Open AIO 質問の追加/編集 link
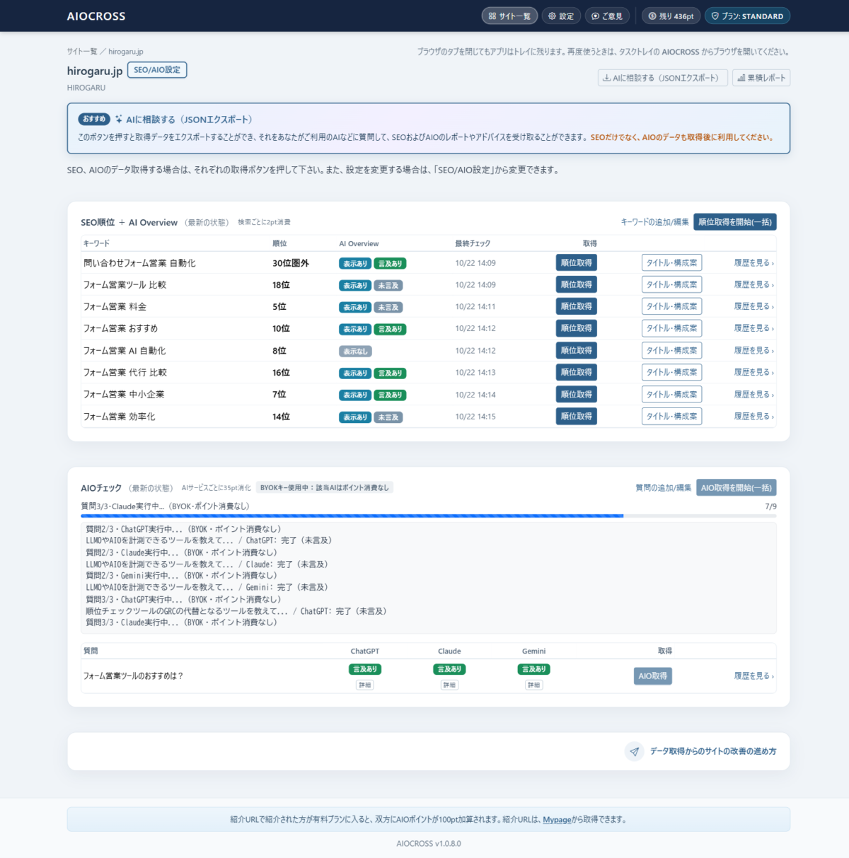Image resolution: width=849 pixels, height=858 pixels. 663,488
